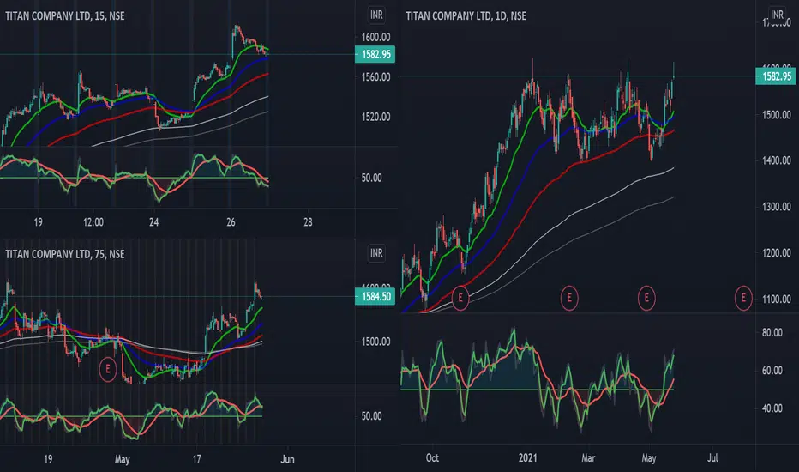
Task: Click the 1582.95 last price label on the daily chart
Action: point(776,76)
